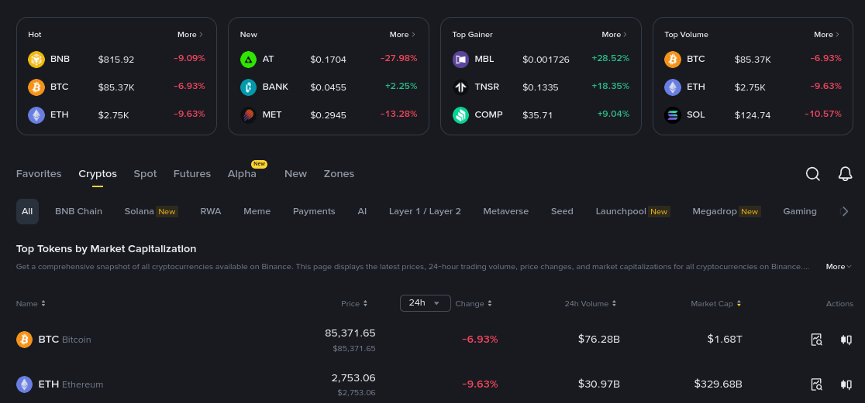The width and height of the screenshot is (865, 403).
Task: Open Ethereum detail page icon
Action: (816, 384)
